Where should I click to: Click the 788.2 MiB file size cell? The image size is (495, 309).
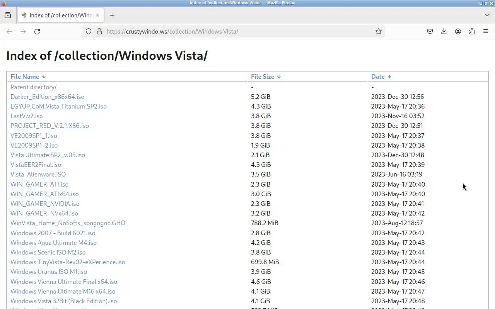coord(265,223)
